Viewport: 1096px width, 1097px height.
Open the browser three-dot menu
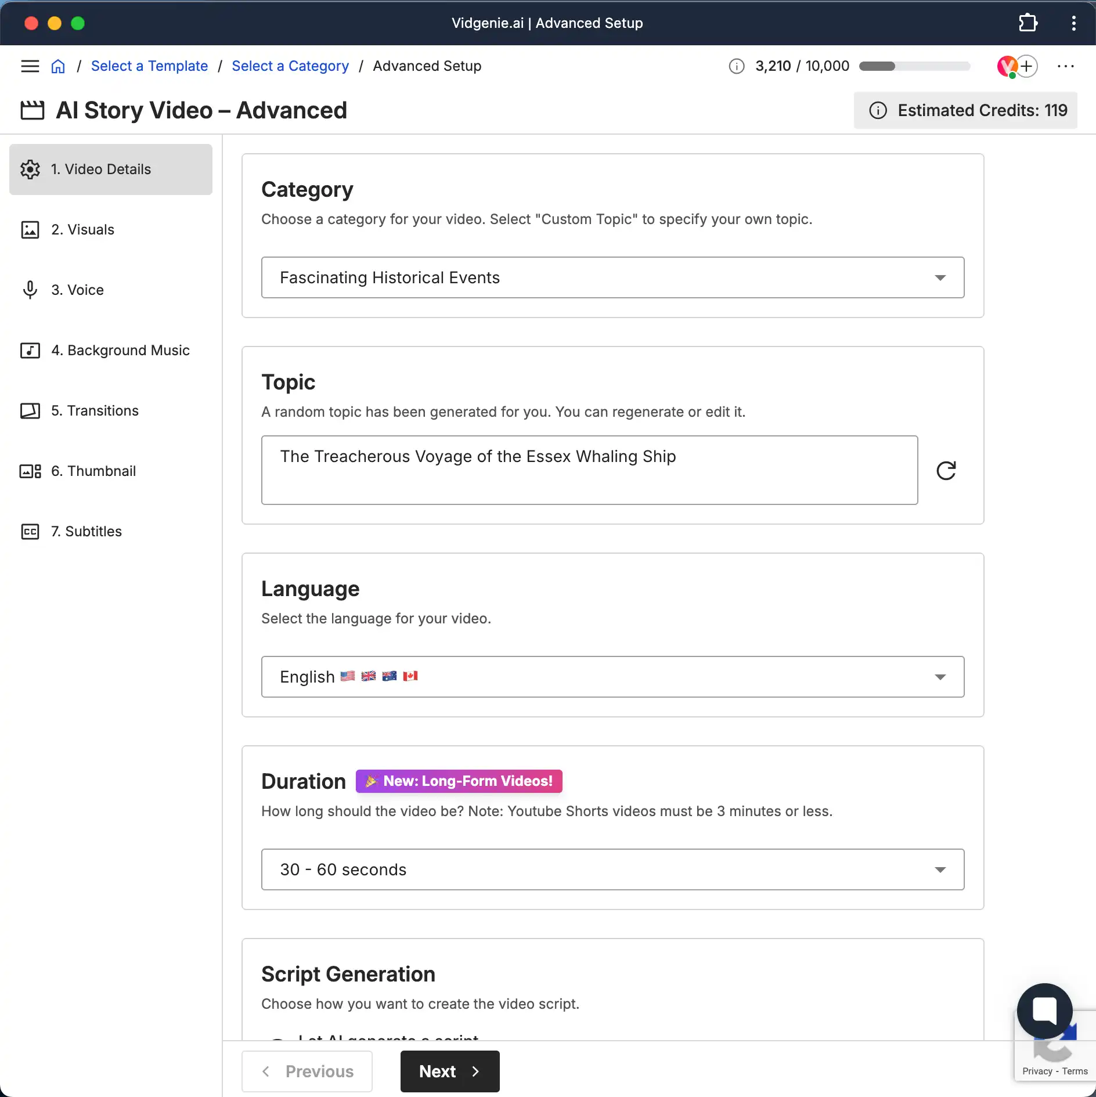tap(1075, 23)
